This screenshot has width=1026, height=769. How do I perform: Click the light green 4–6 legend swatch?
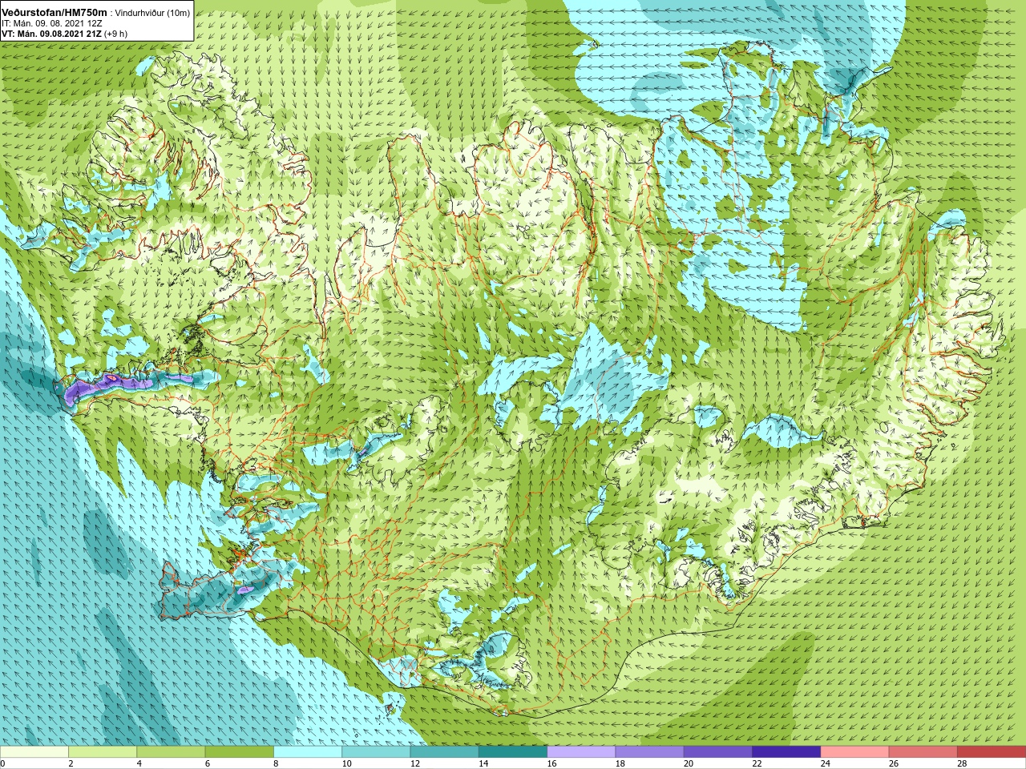[171, 752]
